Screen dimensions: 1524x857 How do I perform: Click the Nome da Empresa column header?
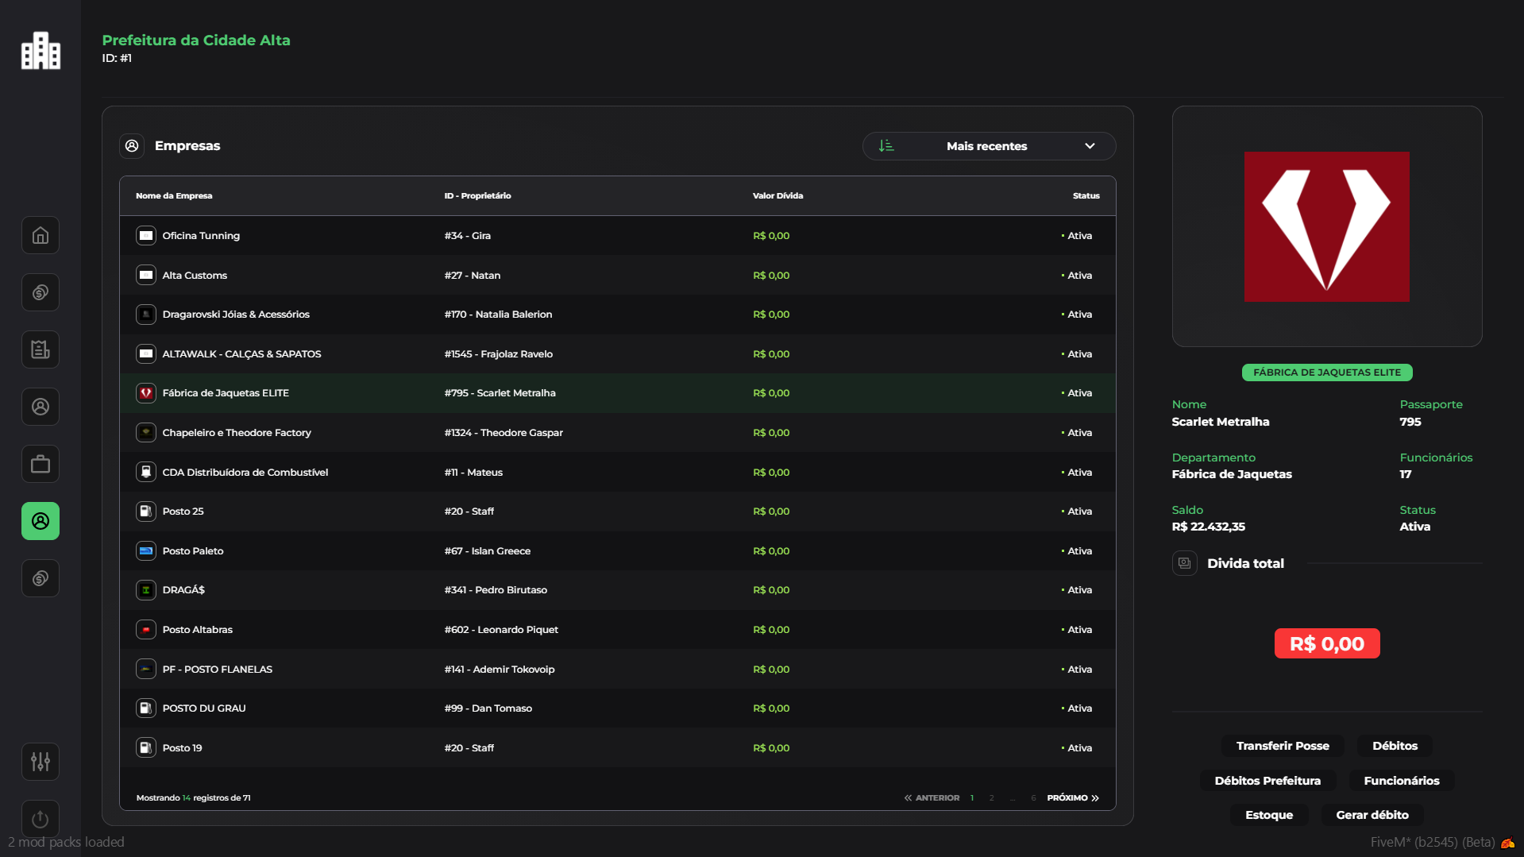point(174,196)
